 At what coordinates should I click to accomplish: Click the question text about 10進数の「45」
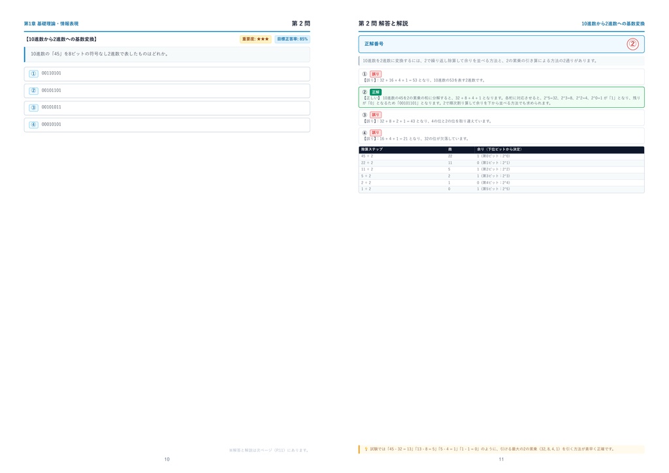(x=99, y=54)
